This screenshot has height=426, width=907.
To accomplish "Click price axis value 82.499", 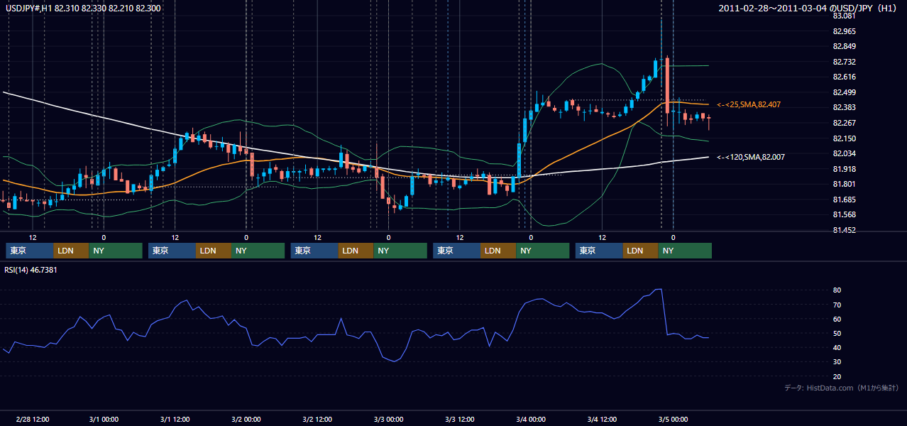I will [x=844, y=92].
